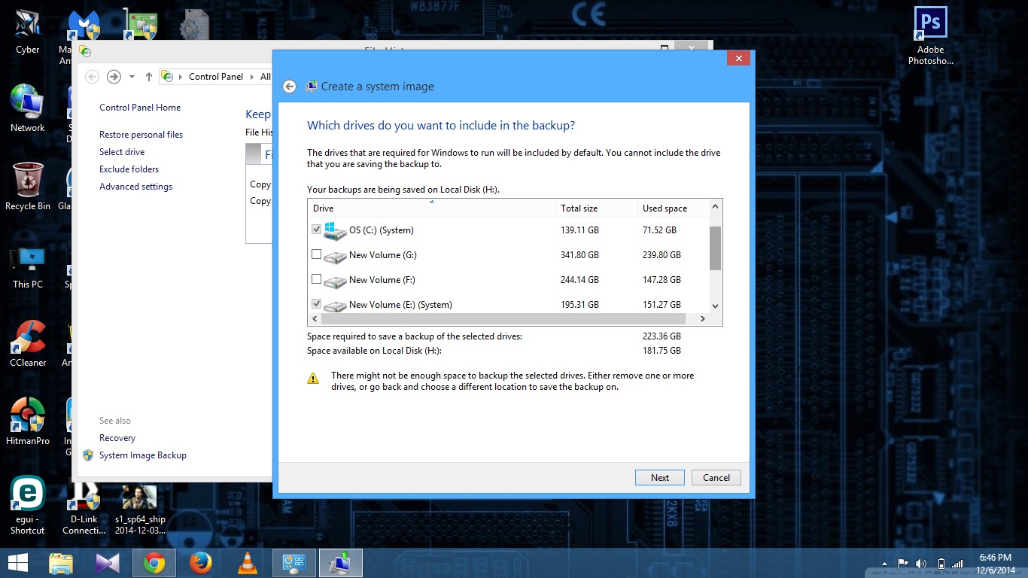The height and width of the screenshot is (578, 1028).
Task: Select the egui - Shortcut desktop icon
Action: (x=28, y=506)
